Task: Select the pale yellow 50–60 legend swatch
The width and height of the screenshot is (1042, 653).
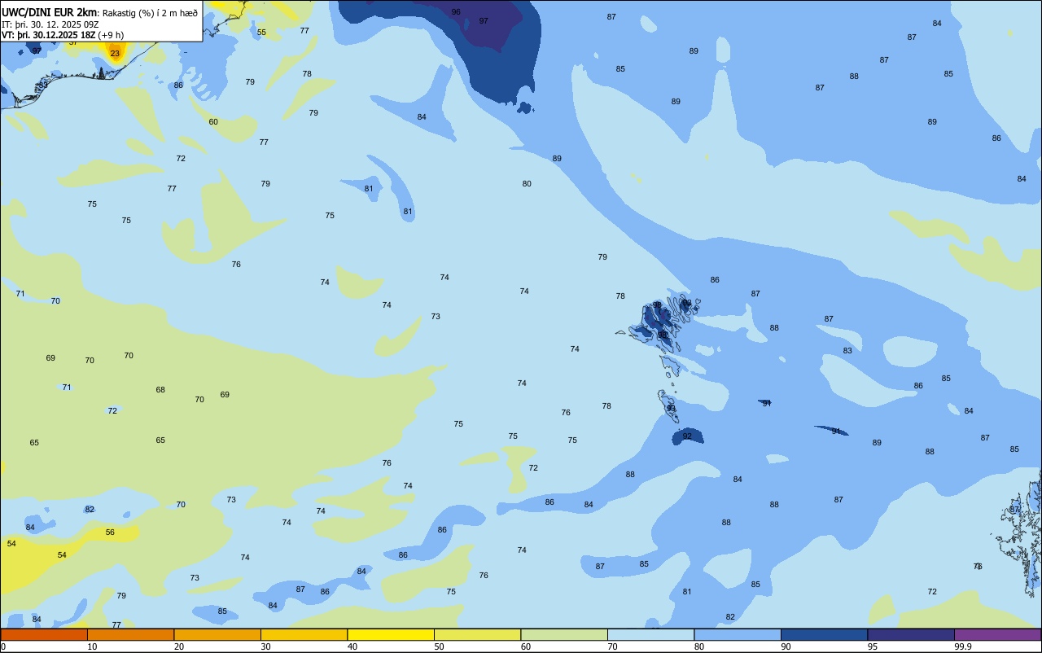Action: tap(477, 635)
